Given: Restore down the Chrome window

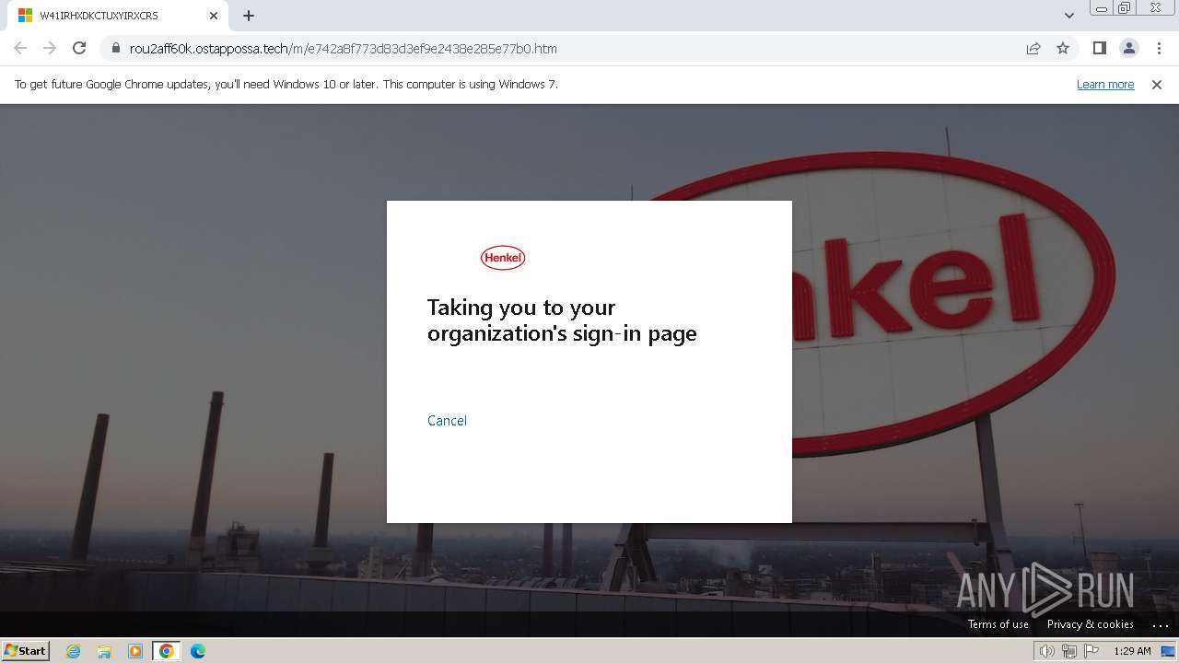Looking at the screenshot, I should tap(1125, 8).
